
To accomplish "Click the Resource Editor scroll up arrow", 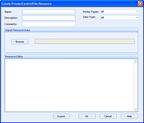I will (135, 61).
